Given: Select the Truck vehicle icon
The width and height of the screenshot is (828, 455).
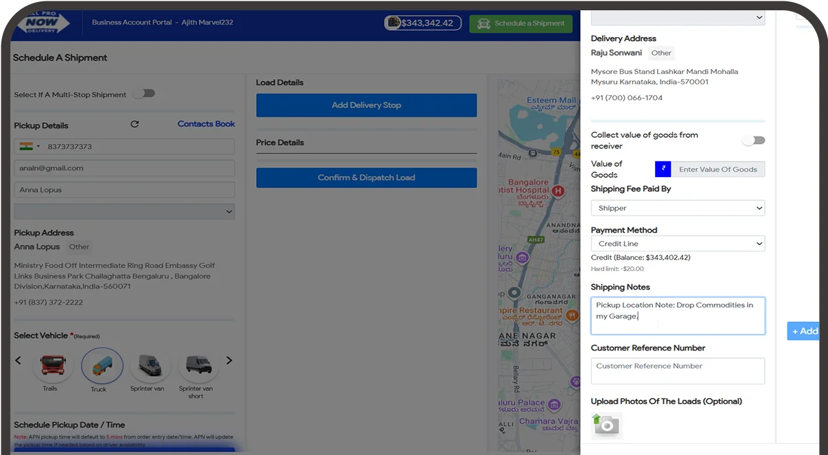Looking at the screenshot, I should click(102, 366).
